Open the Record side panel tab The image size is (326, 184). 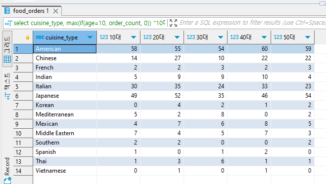(x=7, y=170)
